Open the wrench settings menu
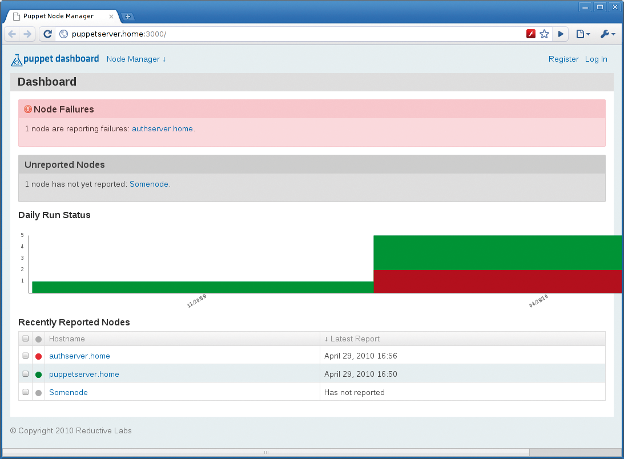Viewport: 624px width, 459px height. point(607,34)
